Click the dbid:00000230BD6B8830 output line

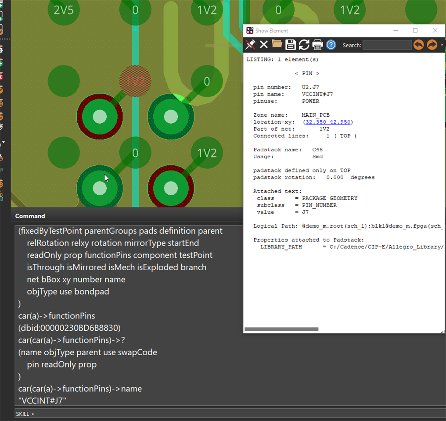(69, 328)
